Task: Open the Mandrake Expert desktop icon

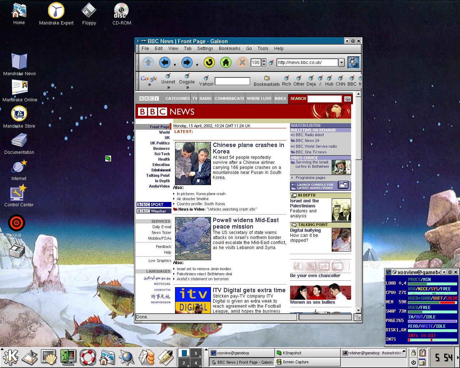Action: 56,14
